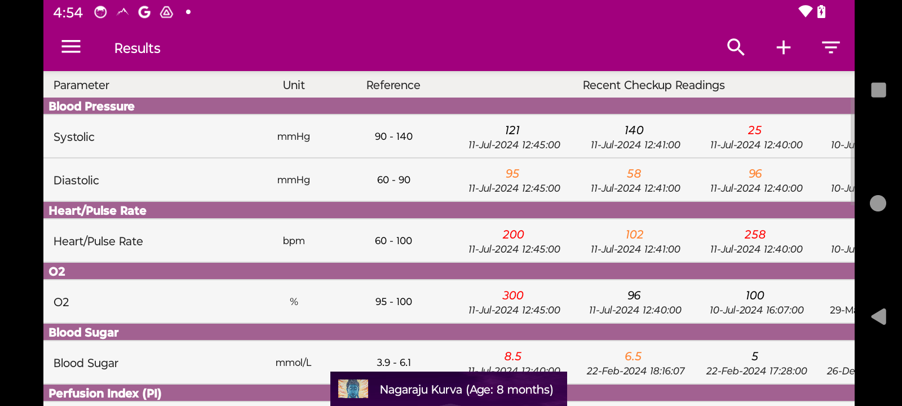Add a new result with plus icon

784,47
